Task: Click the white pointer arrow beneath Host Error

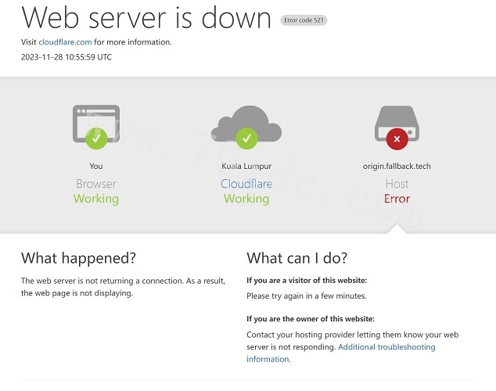Action: pyautogui.click(x=397, y=228)
